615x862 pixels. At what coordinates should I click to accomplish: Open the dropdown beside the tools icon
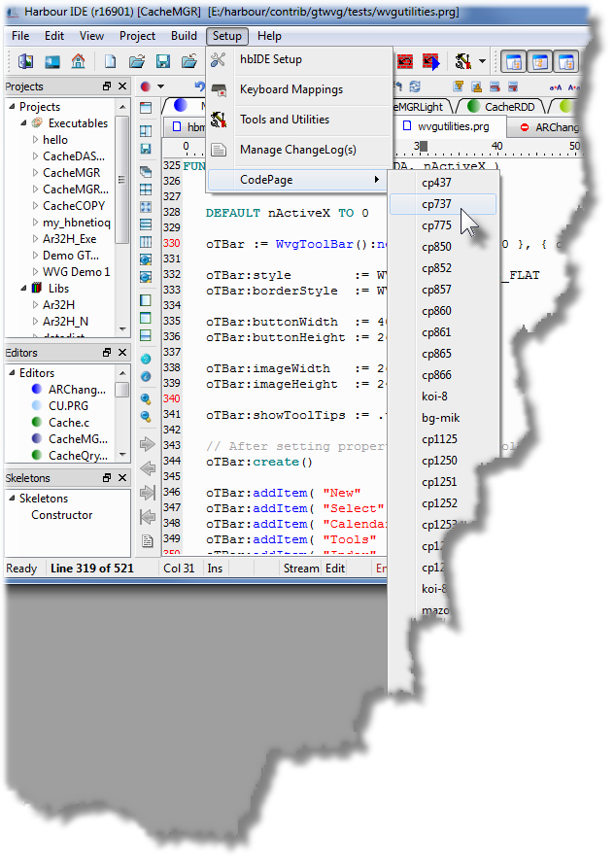coord(482,61)
